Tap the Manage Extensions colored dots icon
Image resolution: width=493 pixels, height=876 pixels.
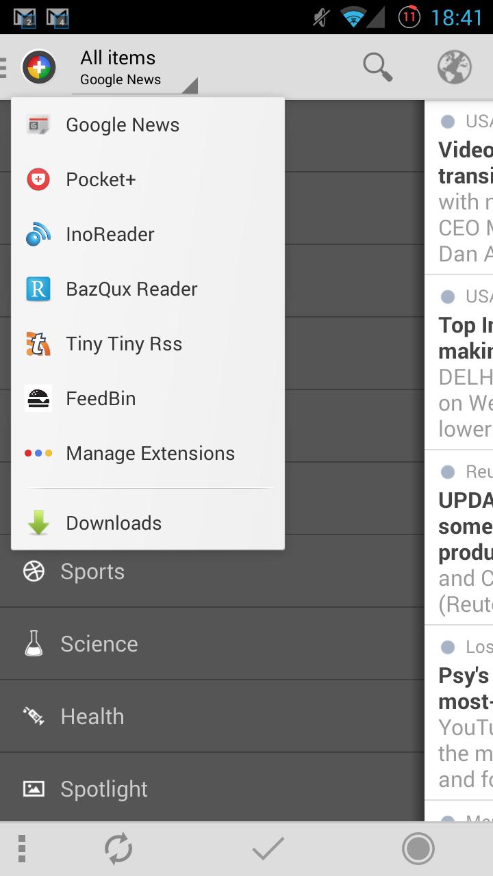coord(38,453)
